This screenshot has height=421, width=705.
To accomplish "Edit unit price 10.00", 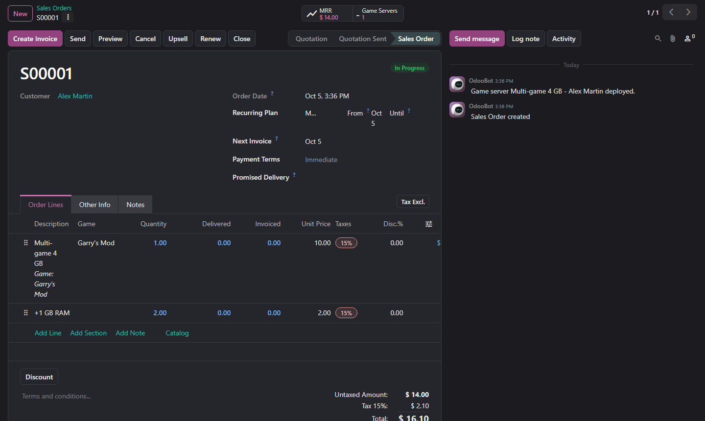I will pos(323,243).
